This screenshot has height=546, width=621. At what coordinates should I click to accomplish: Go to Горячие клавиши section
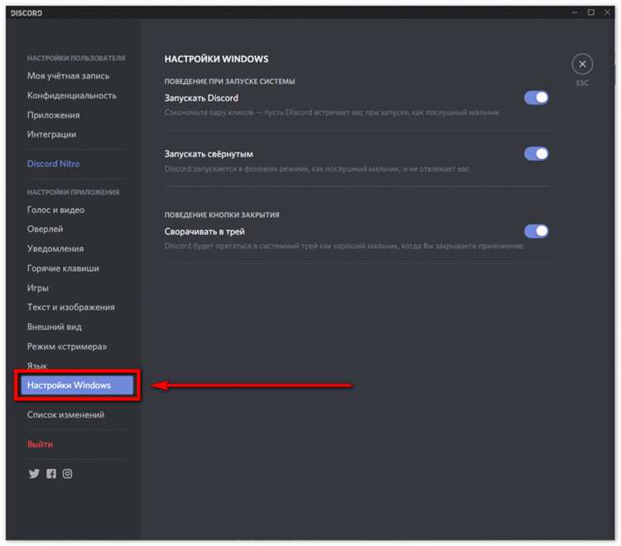63,268
